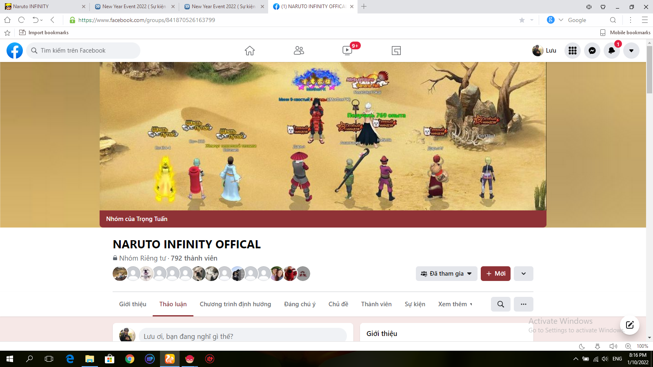Image resolution: width=653 pixels, height=367 pixels.
Task: Open the Windows Start menu
Action: [x=10, y=359]
